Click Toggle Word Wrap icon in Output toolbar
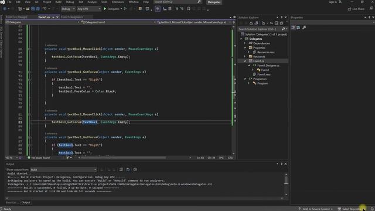 (128, 169)
